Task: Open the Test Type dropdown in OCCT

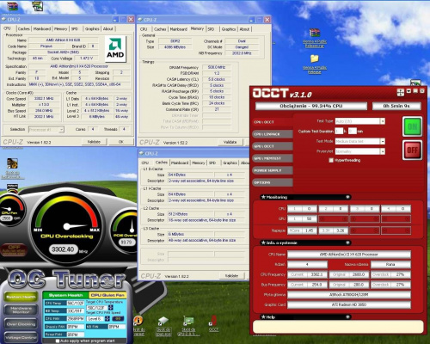Action: (383, 121)
